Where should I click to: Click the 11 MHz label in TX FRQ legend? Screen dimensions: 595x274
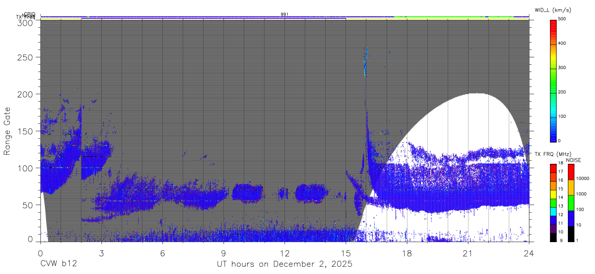tap(562, 223)
